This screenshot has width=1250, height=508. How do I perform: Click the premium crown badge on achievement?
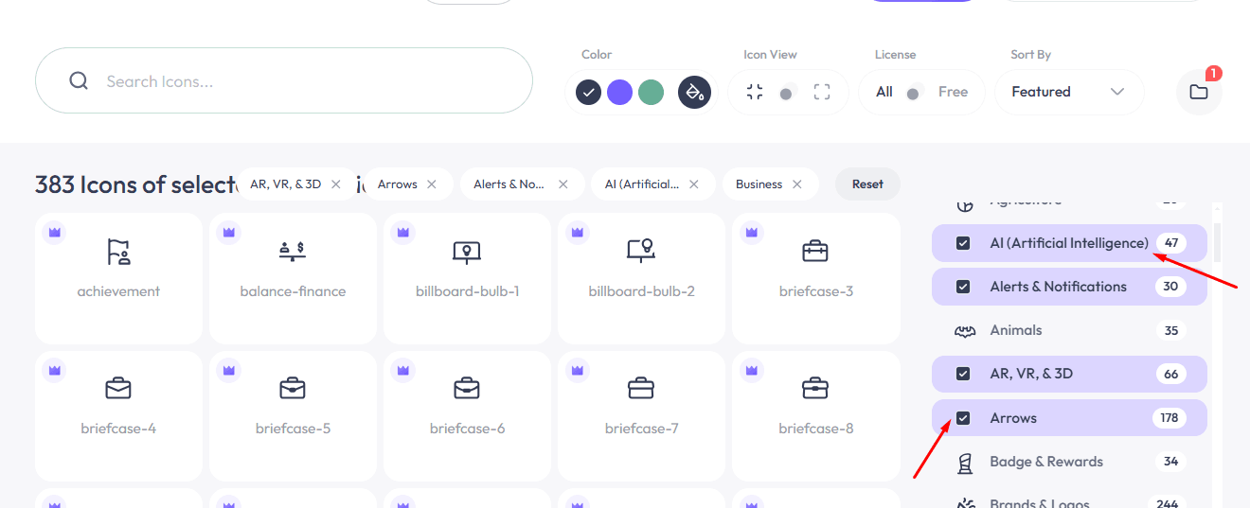click(x=54, y=232)
